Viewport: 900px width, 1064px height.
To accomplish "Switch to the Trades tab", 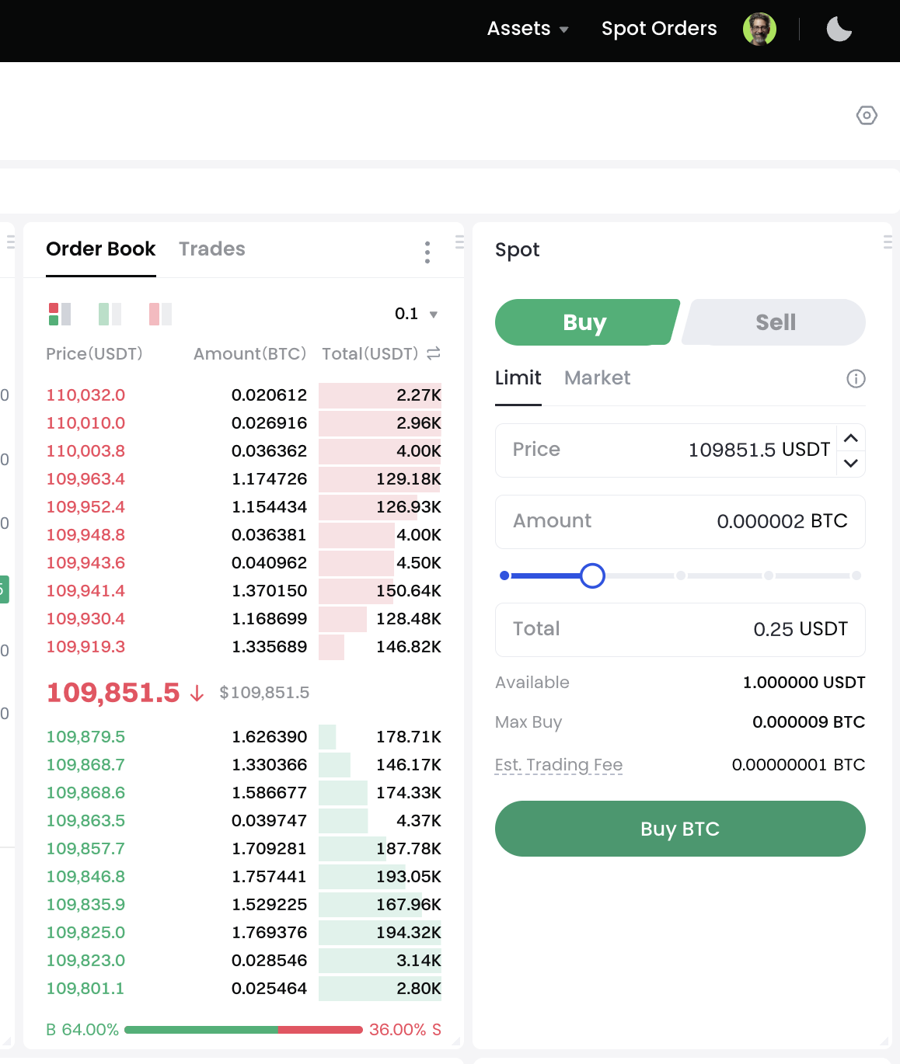I will coord(211,249).
